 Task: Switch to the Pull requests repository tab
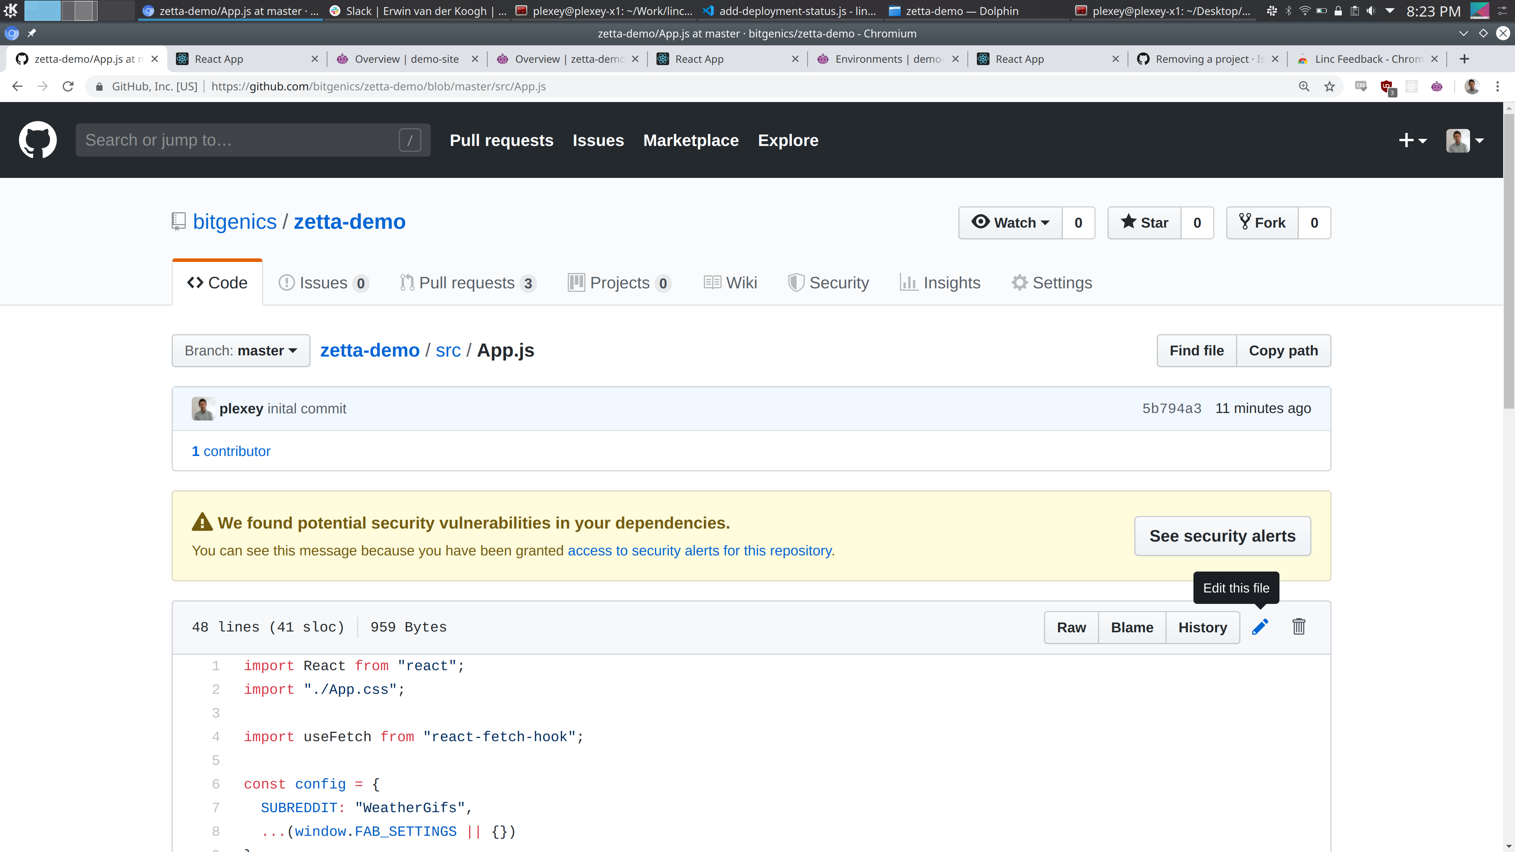[467, 283]
